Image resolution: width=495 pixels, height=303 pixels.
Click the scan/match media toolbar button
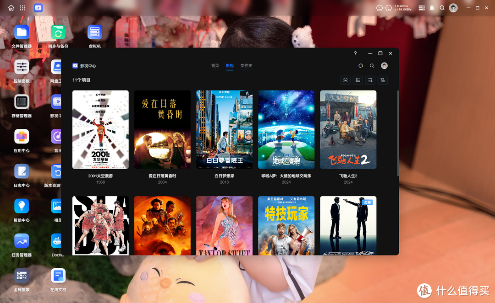346,80
